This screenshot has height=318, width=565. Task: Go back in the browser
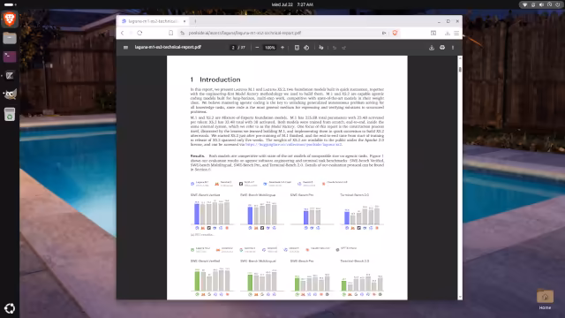pos(123,33)
